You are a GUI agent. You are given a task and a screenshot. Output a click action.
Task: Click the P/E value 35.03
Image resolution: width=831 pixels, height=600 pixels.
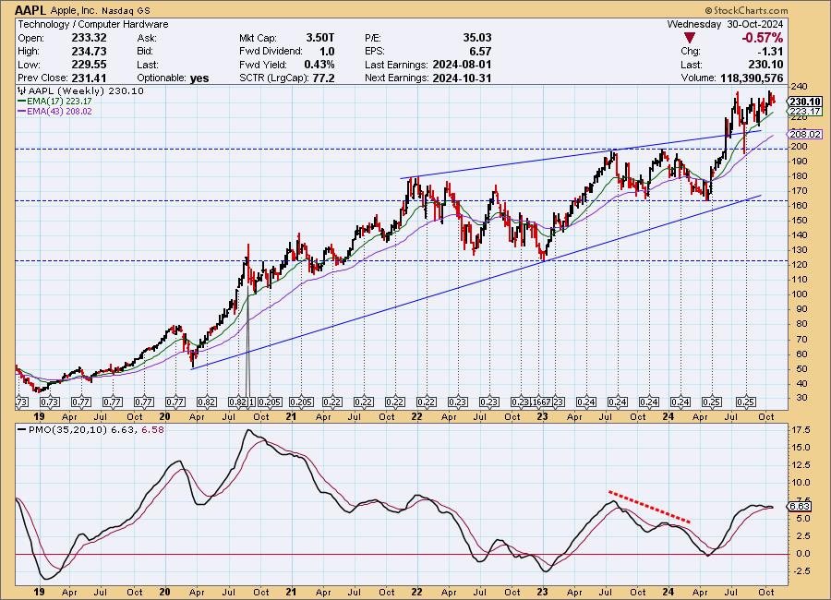point(477,38)
